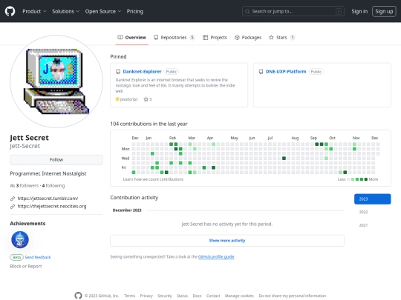The width and height of the screenshot is (401, 300).
Task: Click the darkest green legend square near More
Action: point(366,179)
